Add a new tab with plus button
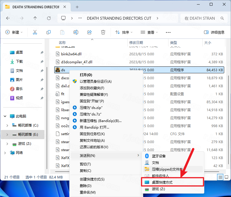The width and height of the screenshot is (231, 197). coord(77,7)
